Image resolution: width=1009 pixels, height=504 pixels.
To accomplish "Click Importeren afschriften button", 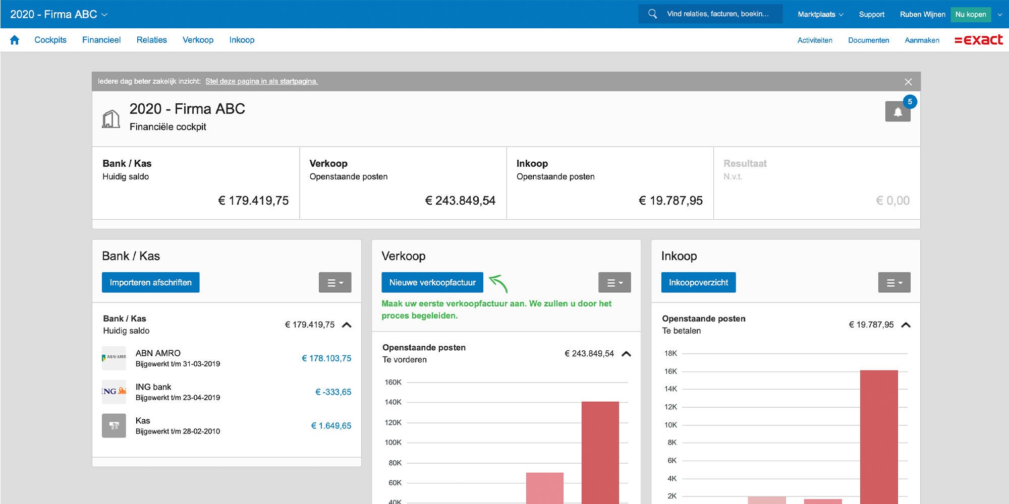I will pos(150,283).
